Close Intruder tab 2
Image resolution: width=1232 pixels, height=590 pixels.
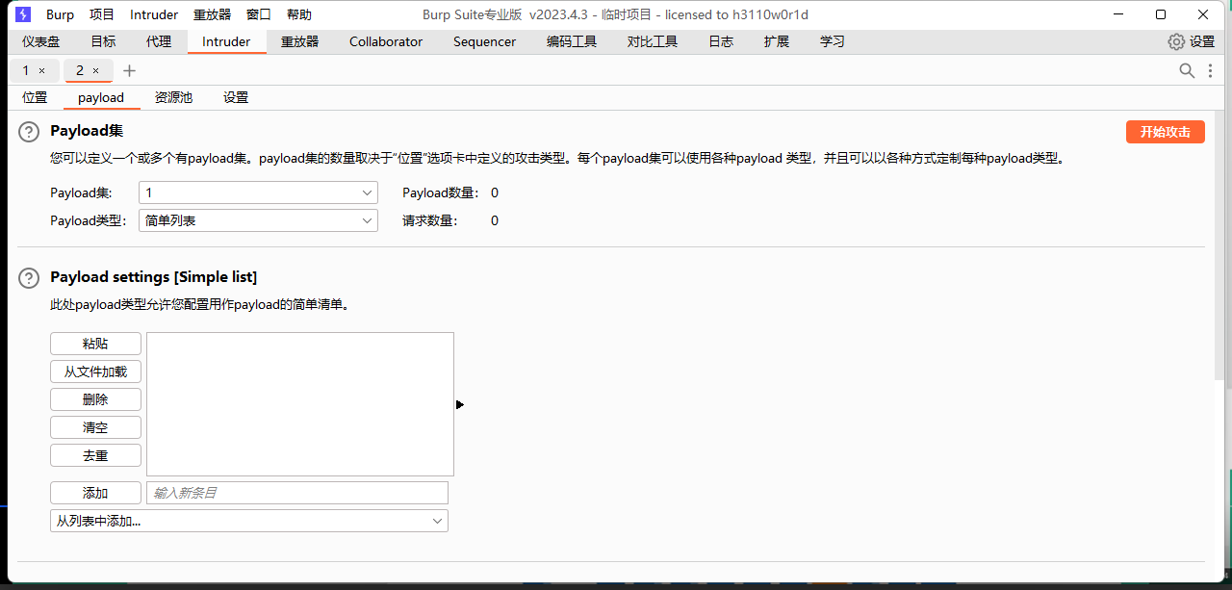click(x=96, y=71)
